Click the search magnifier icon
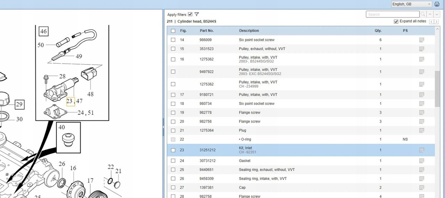The width and height of the screenshot is (445, 198). click(423, 14)
